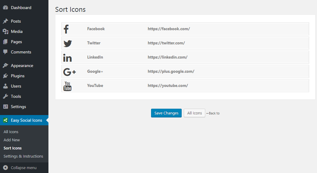
Task: Click the Back to text
Action: click(214, 113)
